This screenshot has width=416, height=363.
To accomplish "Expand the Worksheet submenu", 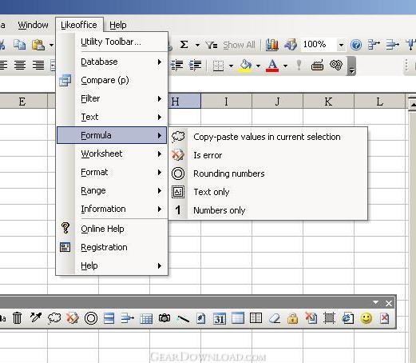I will click(x=112, y=154).
